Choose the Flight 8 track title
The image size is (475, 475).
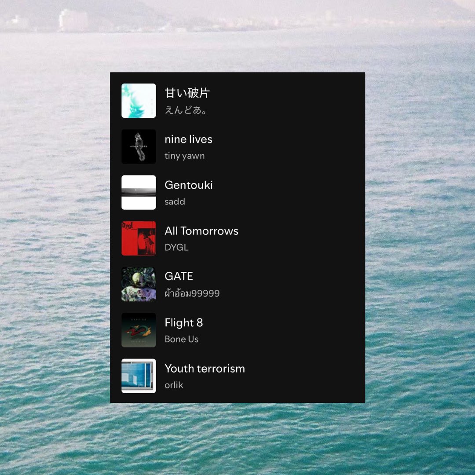click(183, 323)
